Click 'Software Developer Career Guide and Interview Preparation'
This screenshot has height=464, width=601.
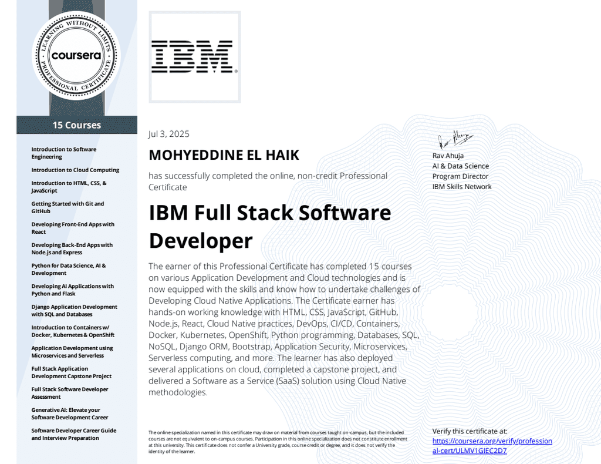point(74,435)
